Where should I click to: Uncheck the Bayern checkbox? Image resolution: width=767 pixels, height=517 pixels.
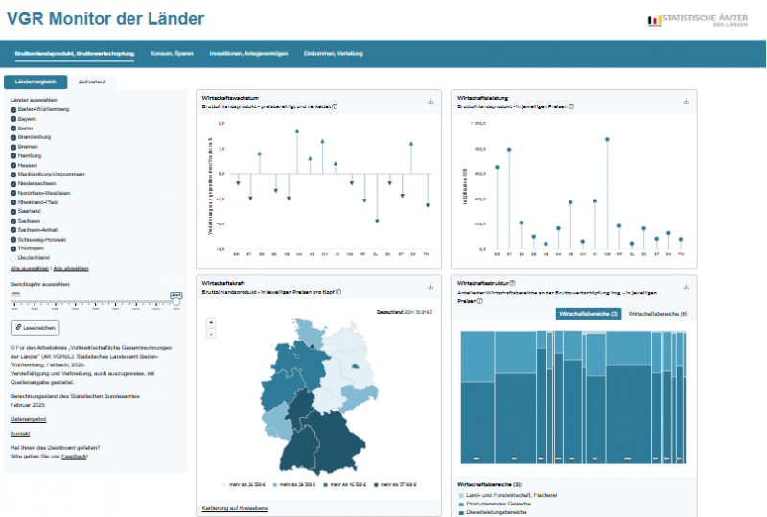click(x=13, y=119)
